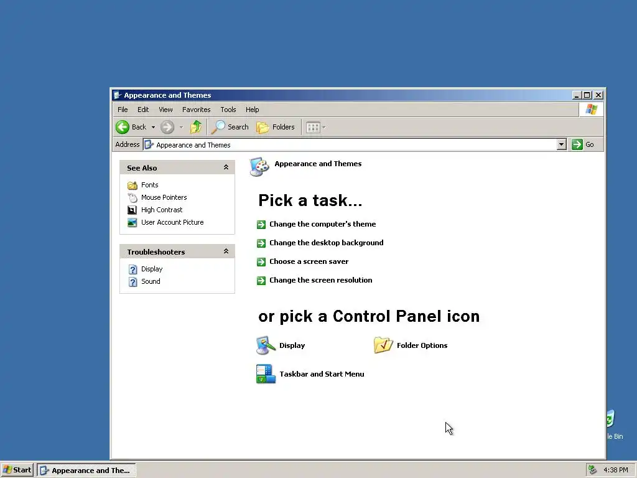Open the Tools menu
This screenshot has height=478, width=637.
coord(228,110)
